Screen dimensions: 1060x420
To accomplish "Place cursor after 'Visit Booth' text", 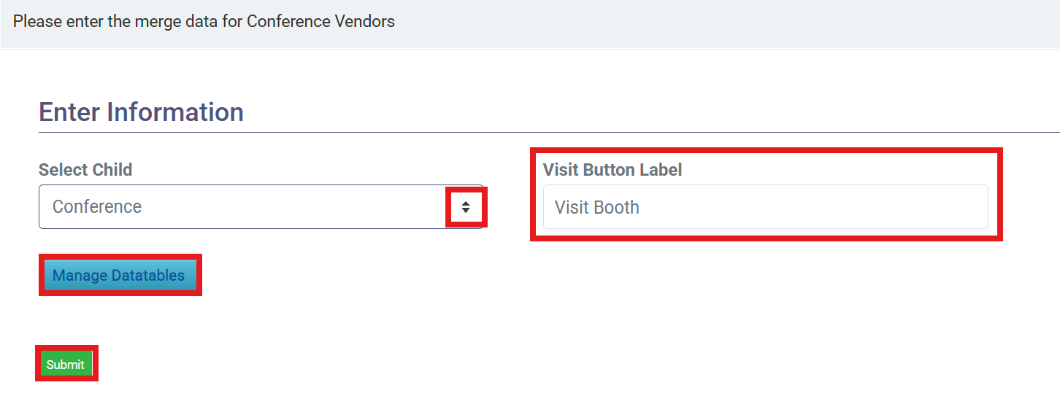I will (x=642, y=208).
